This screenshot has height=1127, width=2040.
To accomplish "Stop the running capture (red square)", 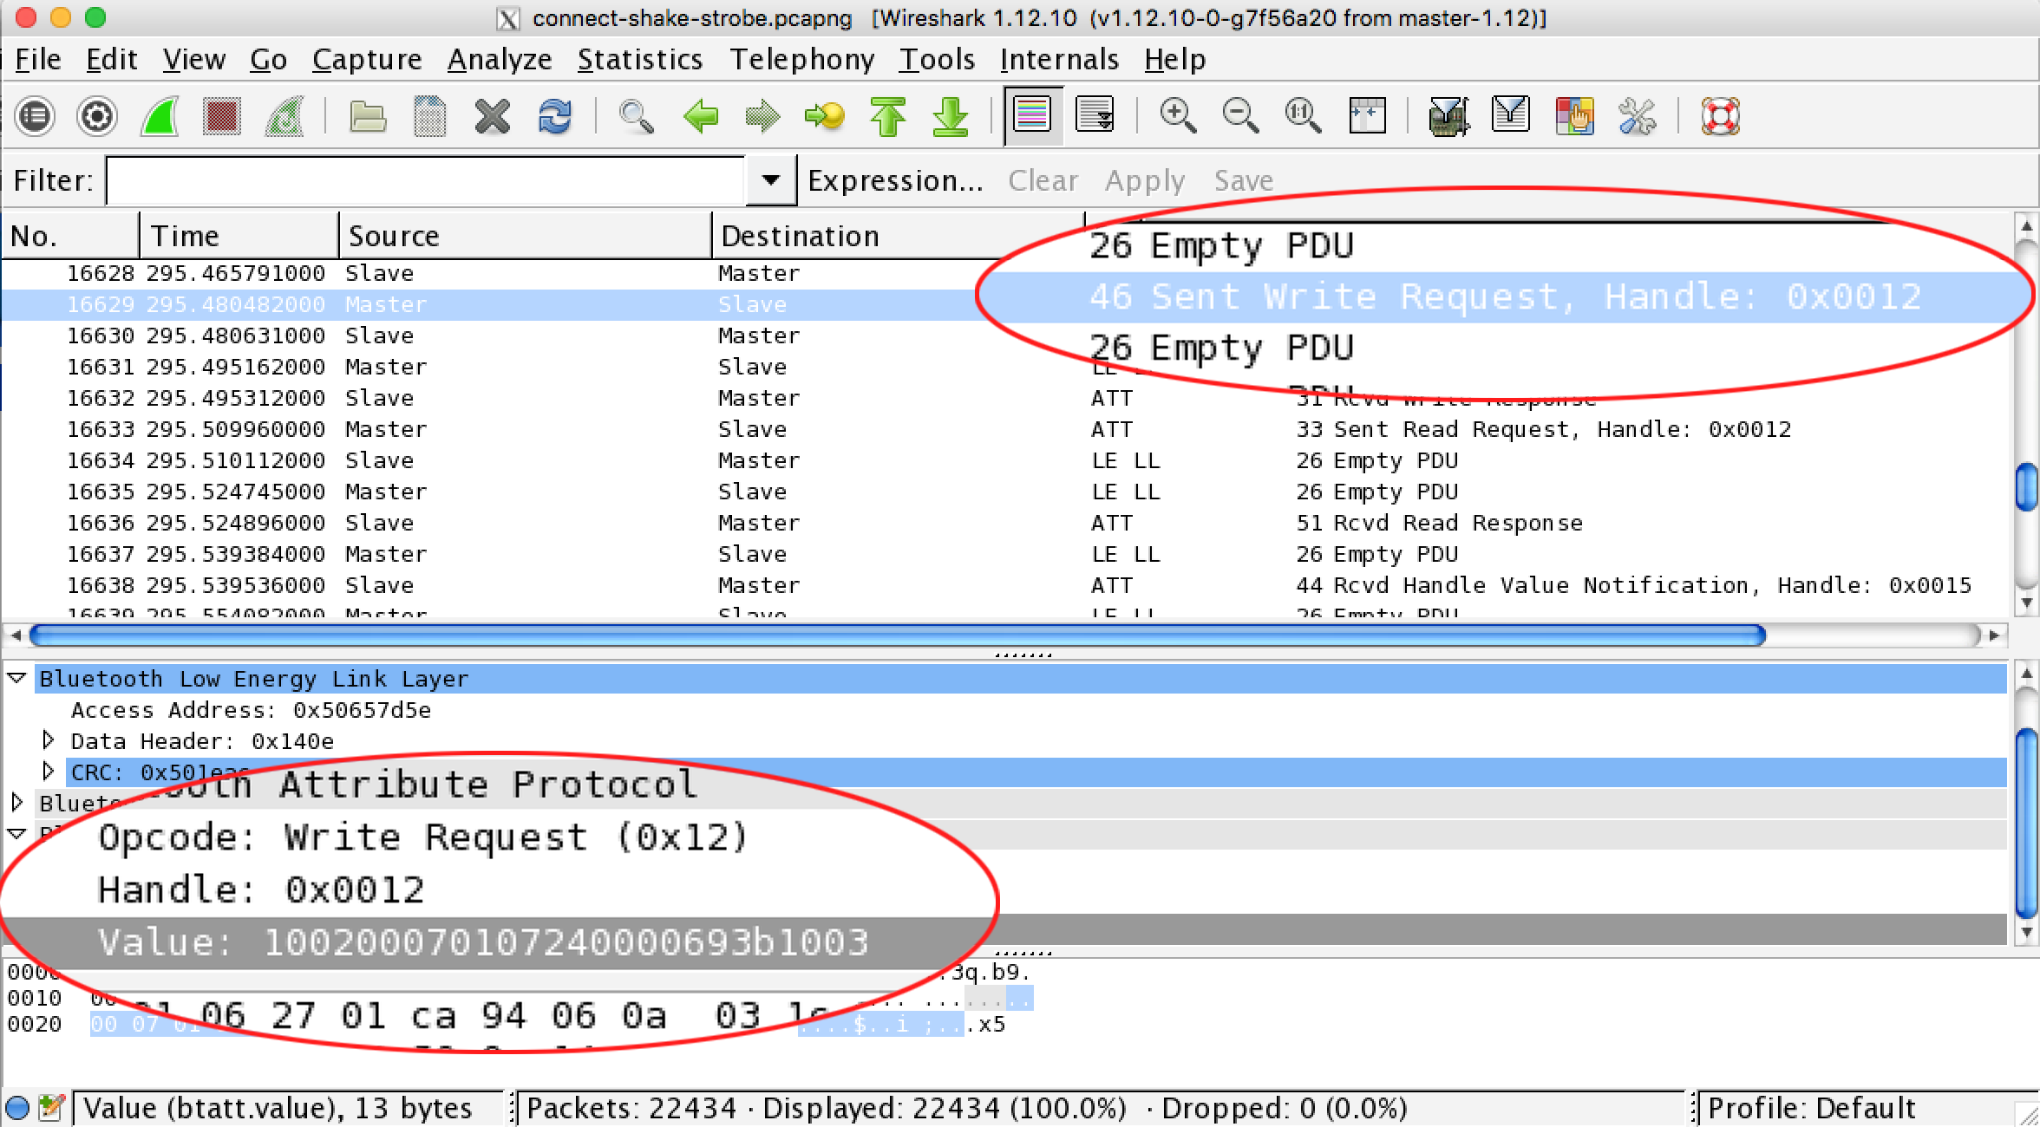I will (222, 116).
